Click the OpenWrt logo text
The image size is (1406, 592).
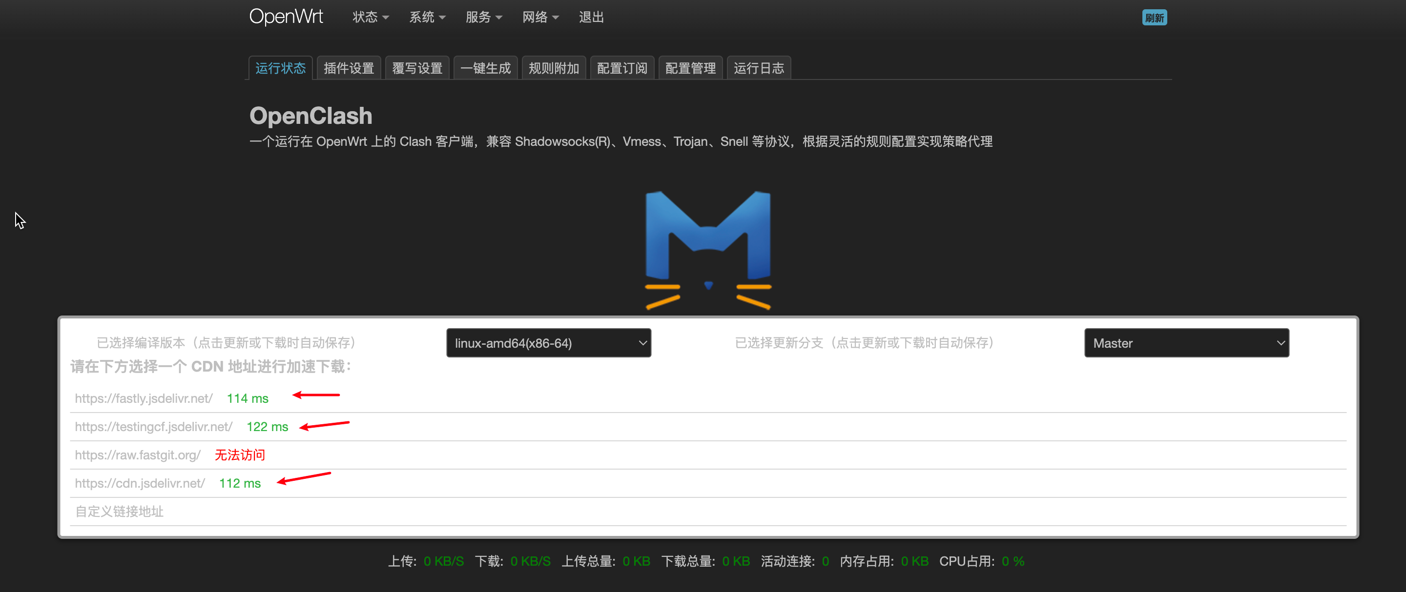click(x=286, y=17)
